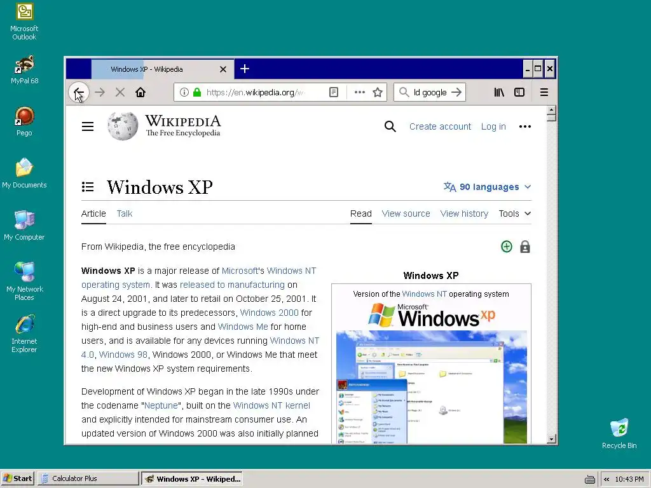Open Wikipedia main sidebar menu icon

[88, 126]
